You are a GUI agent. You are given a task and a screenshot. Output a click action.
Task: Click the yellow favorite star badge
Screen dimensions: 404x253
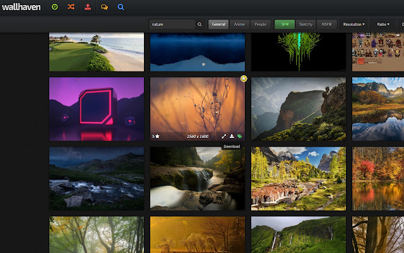pyautogui.click(x=244, y=78)
